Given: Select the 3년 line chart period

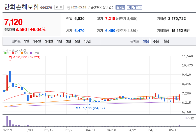Looking at the screenshot, I should [x=68, y=41].
